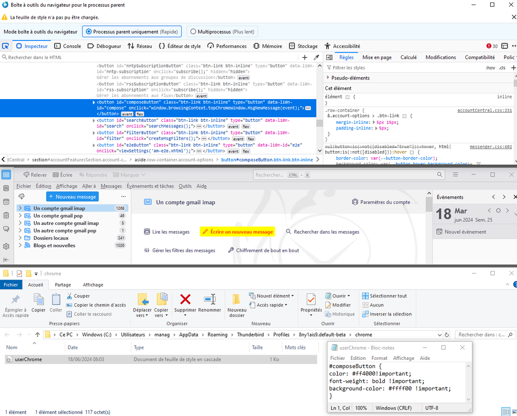This screenshot has width=517, height=416.
Task: Open the Partage ribbon tab in Explorer
Action: coord(63,285)
